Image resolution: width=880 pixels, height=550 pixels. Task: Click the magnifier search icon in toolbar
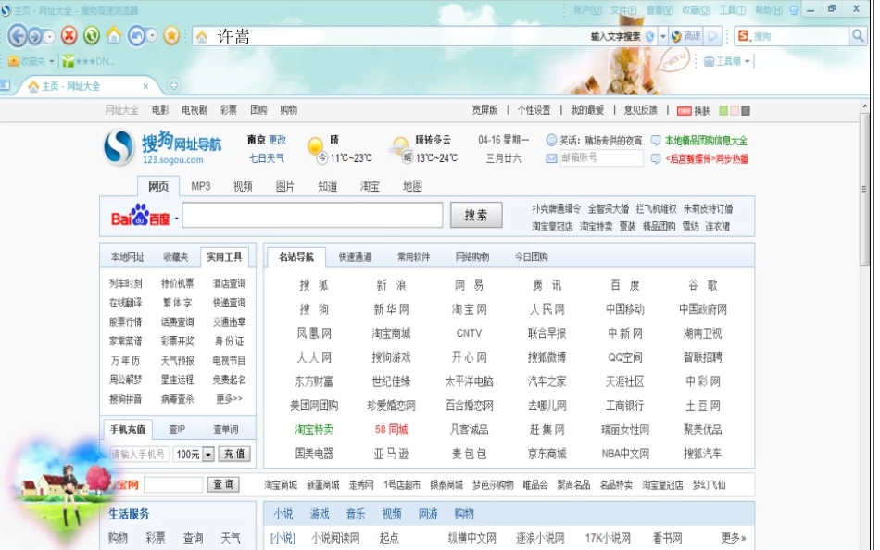(858, 36)
